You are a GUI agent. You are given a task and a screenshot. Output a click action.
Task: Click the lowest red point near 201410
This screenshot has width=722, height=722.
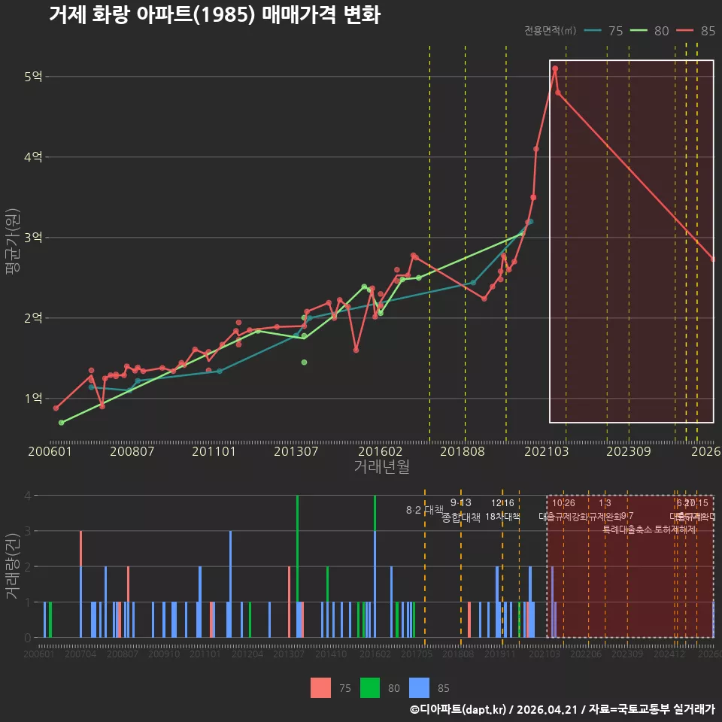tap(356, 350)
